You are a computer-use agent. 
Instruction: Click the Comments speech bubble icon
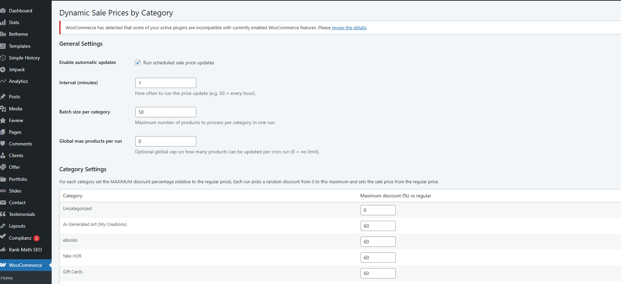[x=3, y=144]
